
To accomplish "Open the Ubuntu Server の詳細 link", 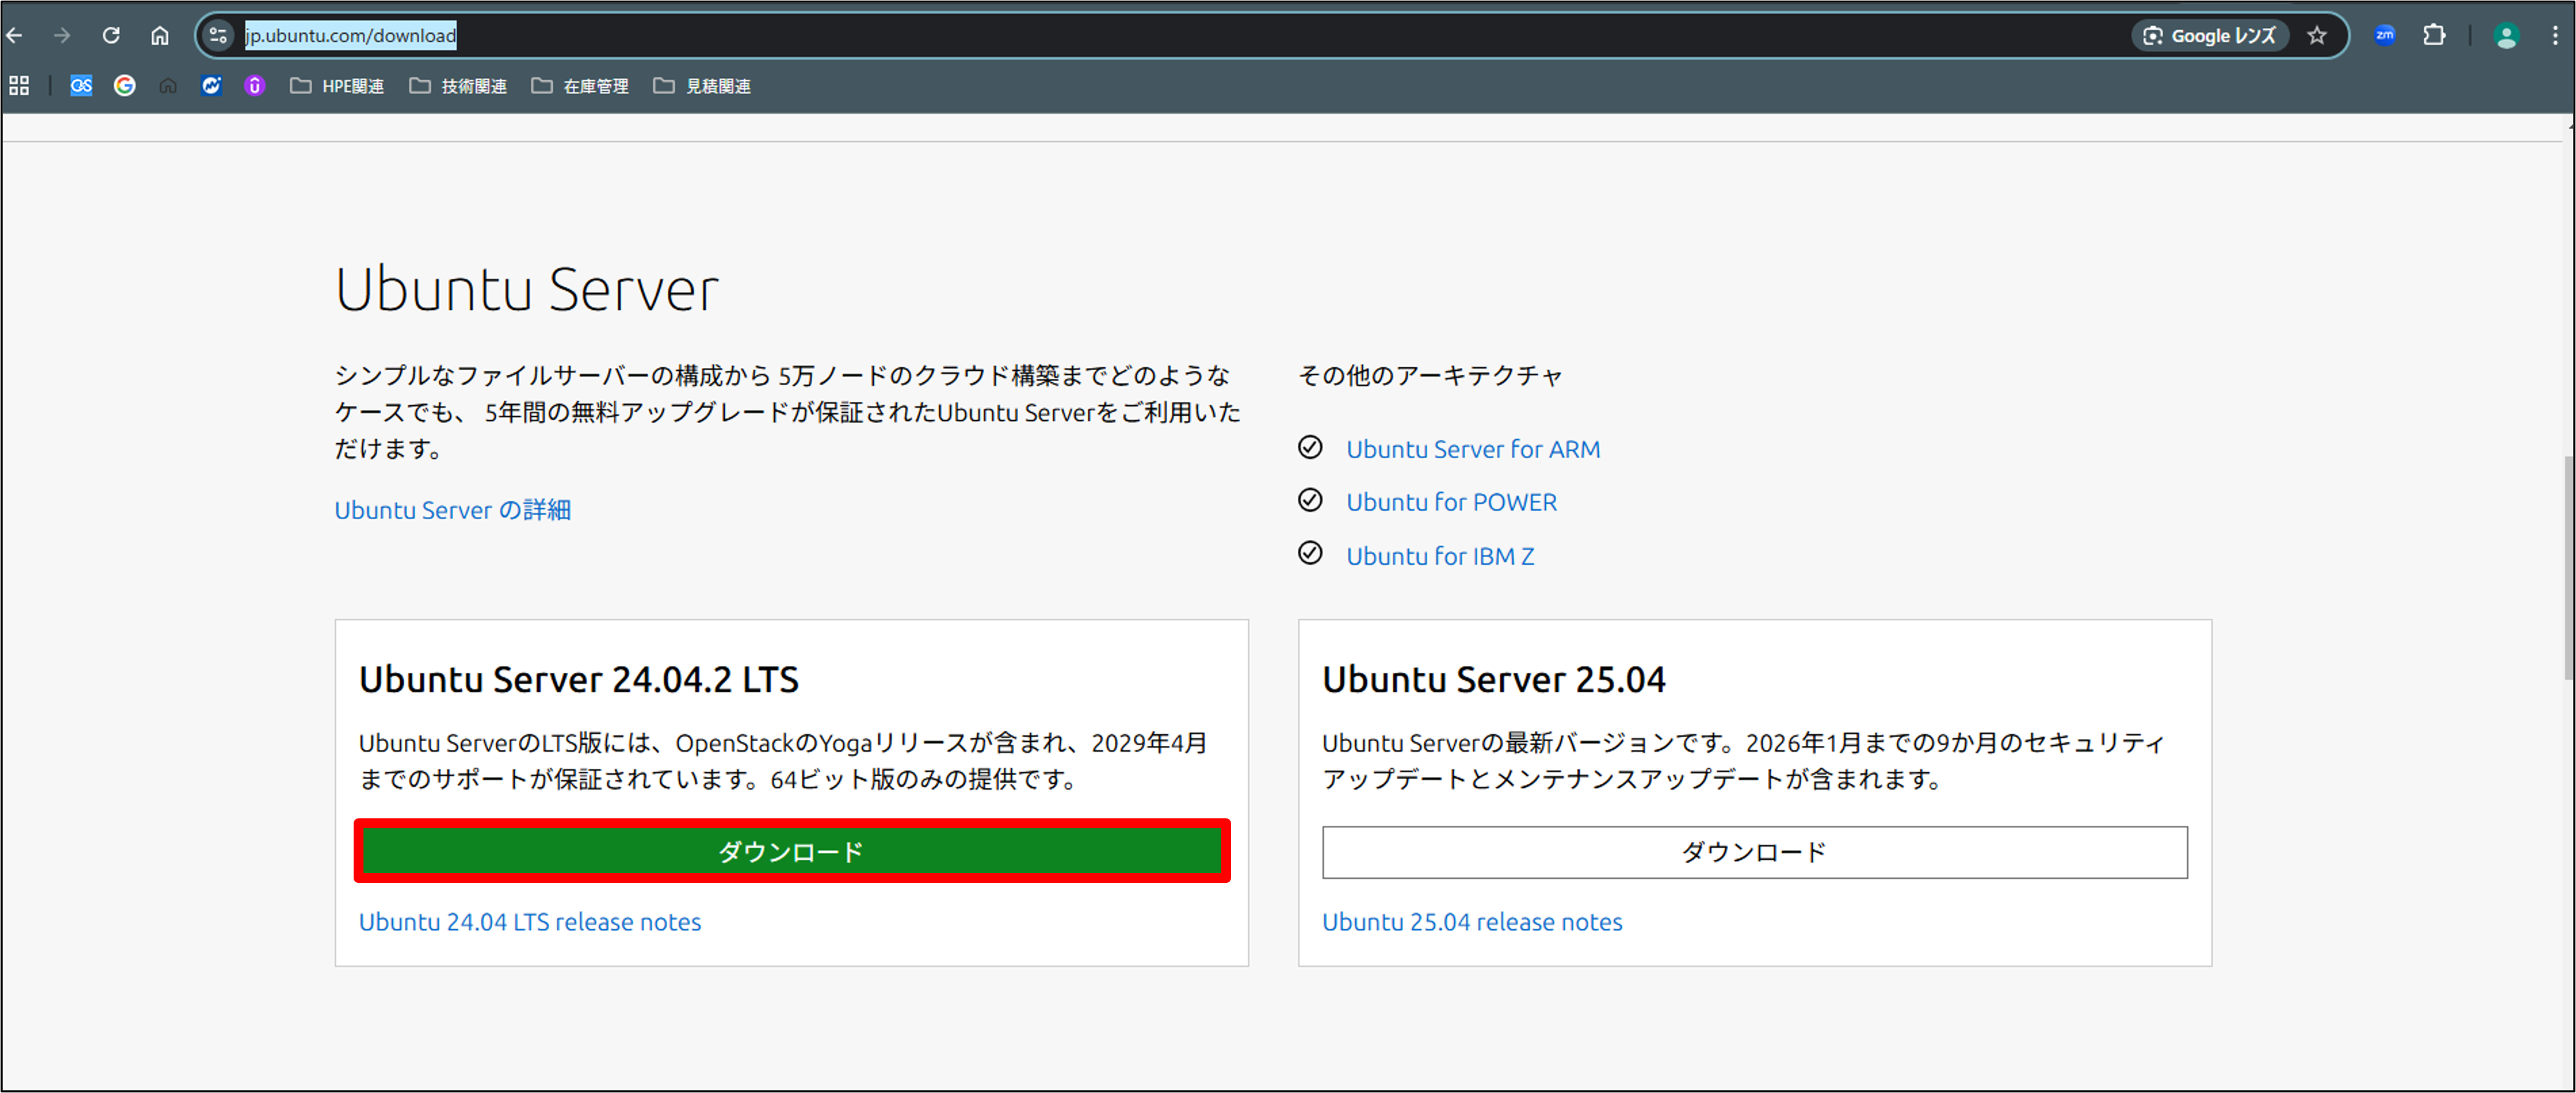I will coord(453,511).
